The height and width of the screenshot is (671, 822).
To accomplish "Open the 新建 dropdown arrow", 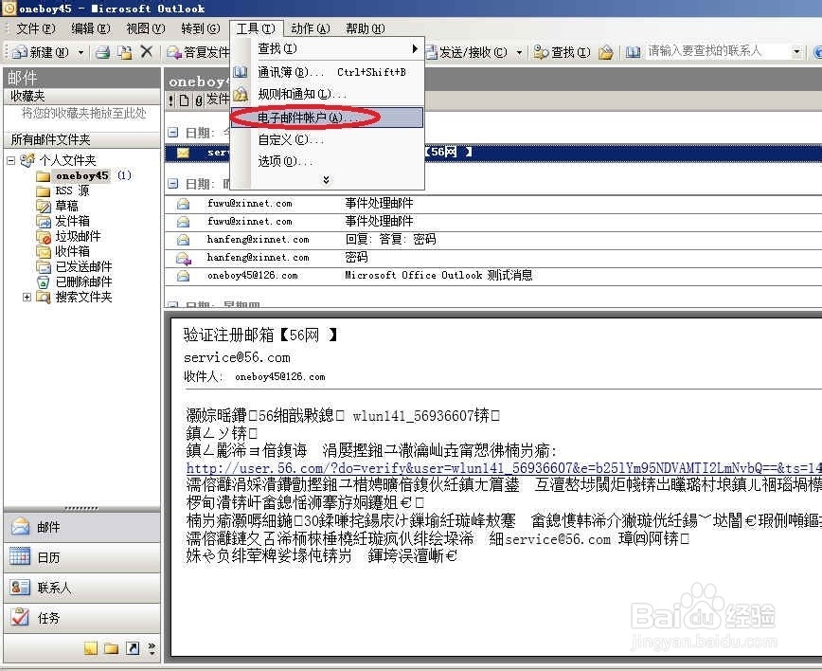I will tap(80, 52).
